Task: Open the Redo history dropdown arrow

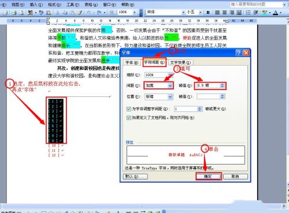Action: pos(105,13)
